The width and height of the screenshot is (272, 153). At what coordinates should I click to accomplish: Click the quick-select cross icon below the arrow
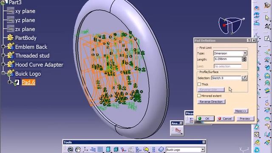pos(267,26)
